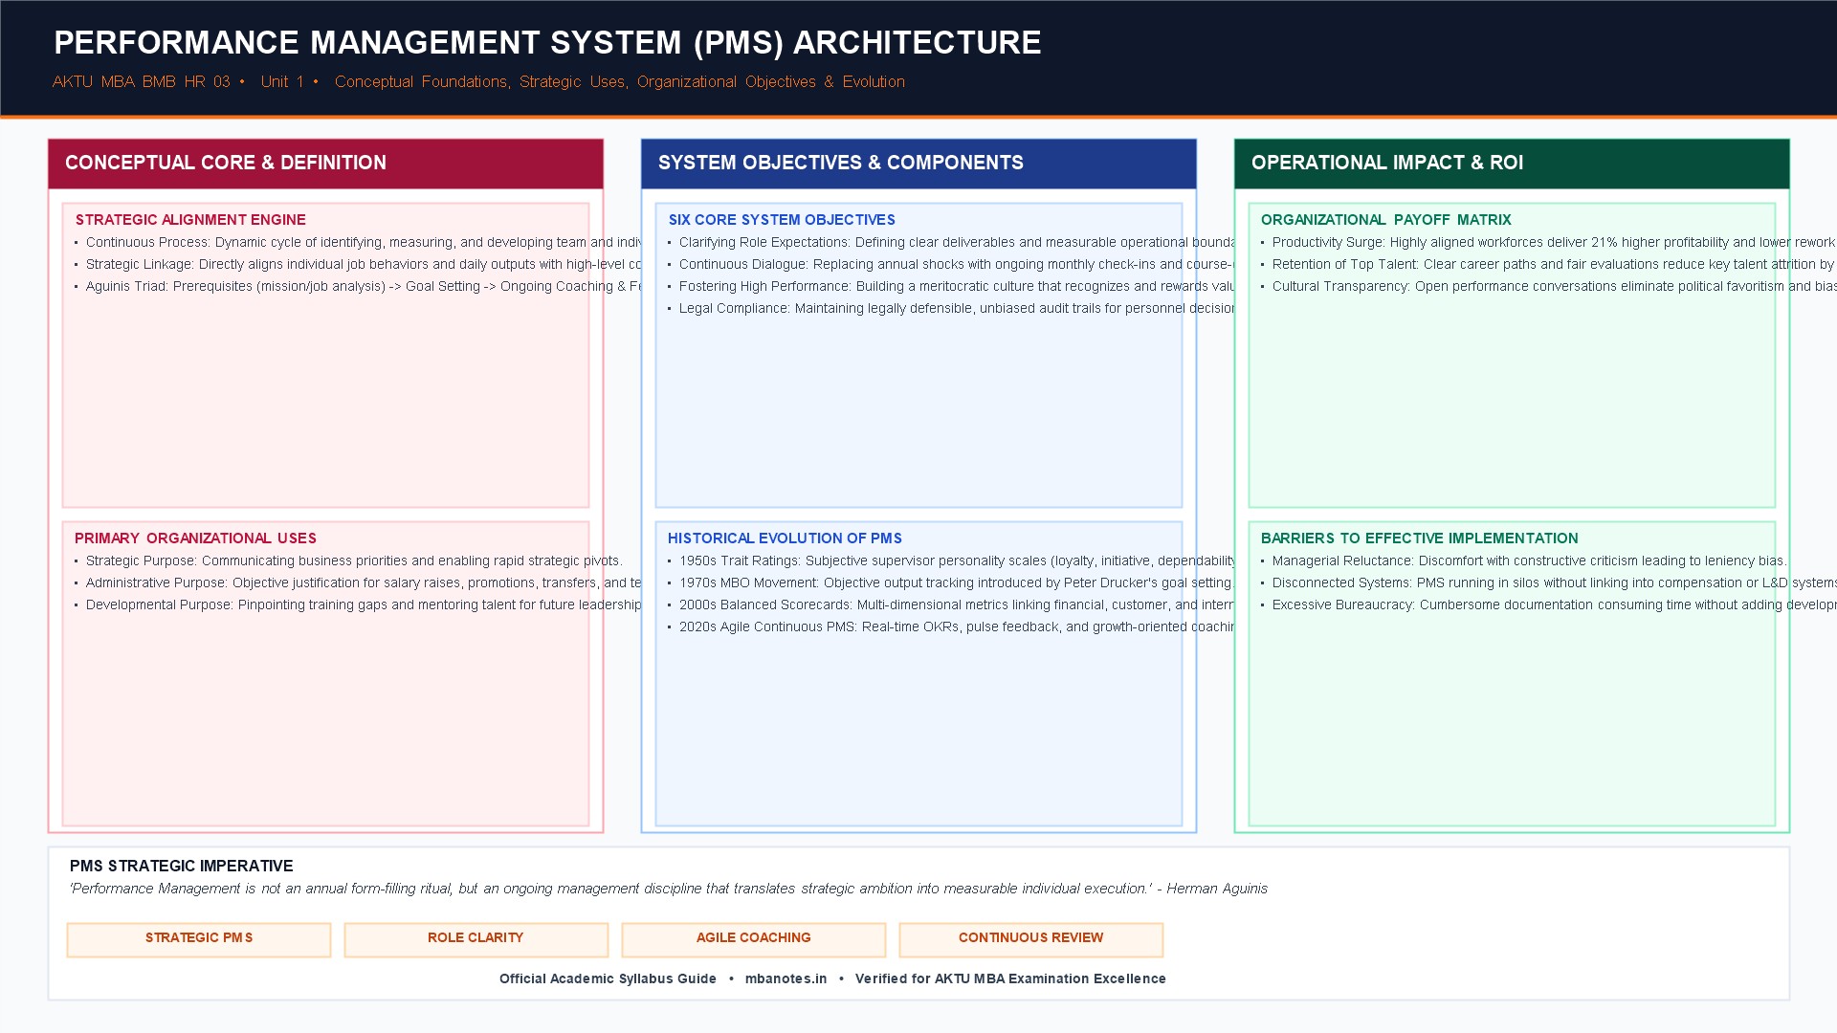Viewport: 1837px width, 1033px height.
Task: Click the ROLE CLARITY tag button
Action: point(476,939)
